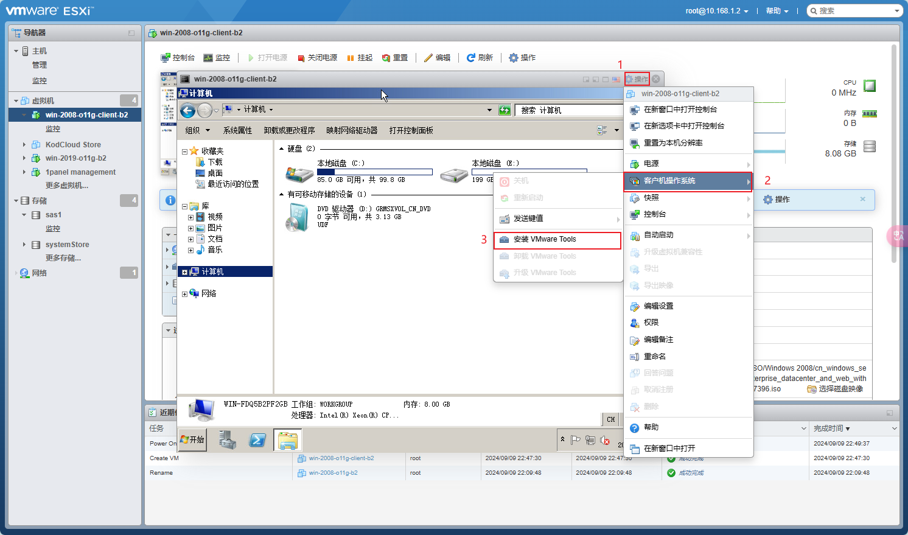Open PowerShell from the guest taskbar

click(257, 439)
